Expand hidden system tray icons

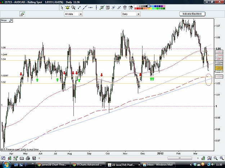(191, 165)
